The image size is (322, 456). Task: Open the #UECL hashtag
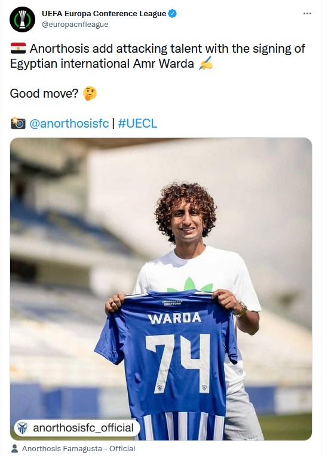click(137, 123)
